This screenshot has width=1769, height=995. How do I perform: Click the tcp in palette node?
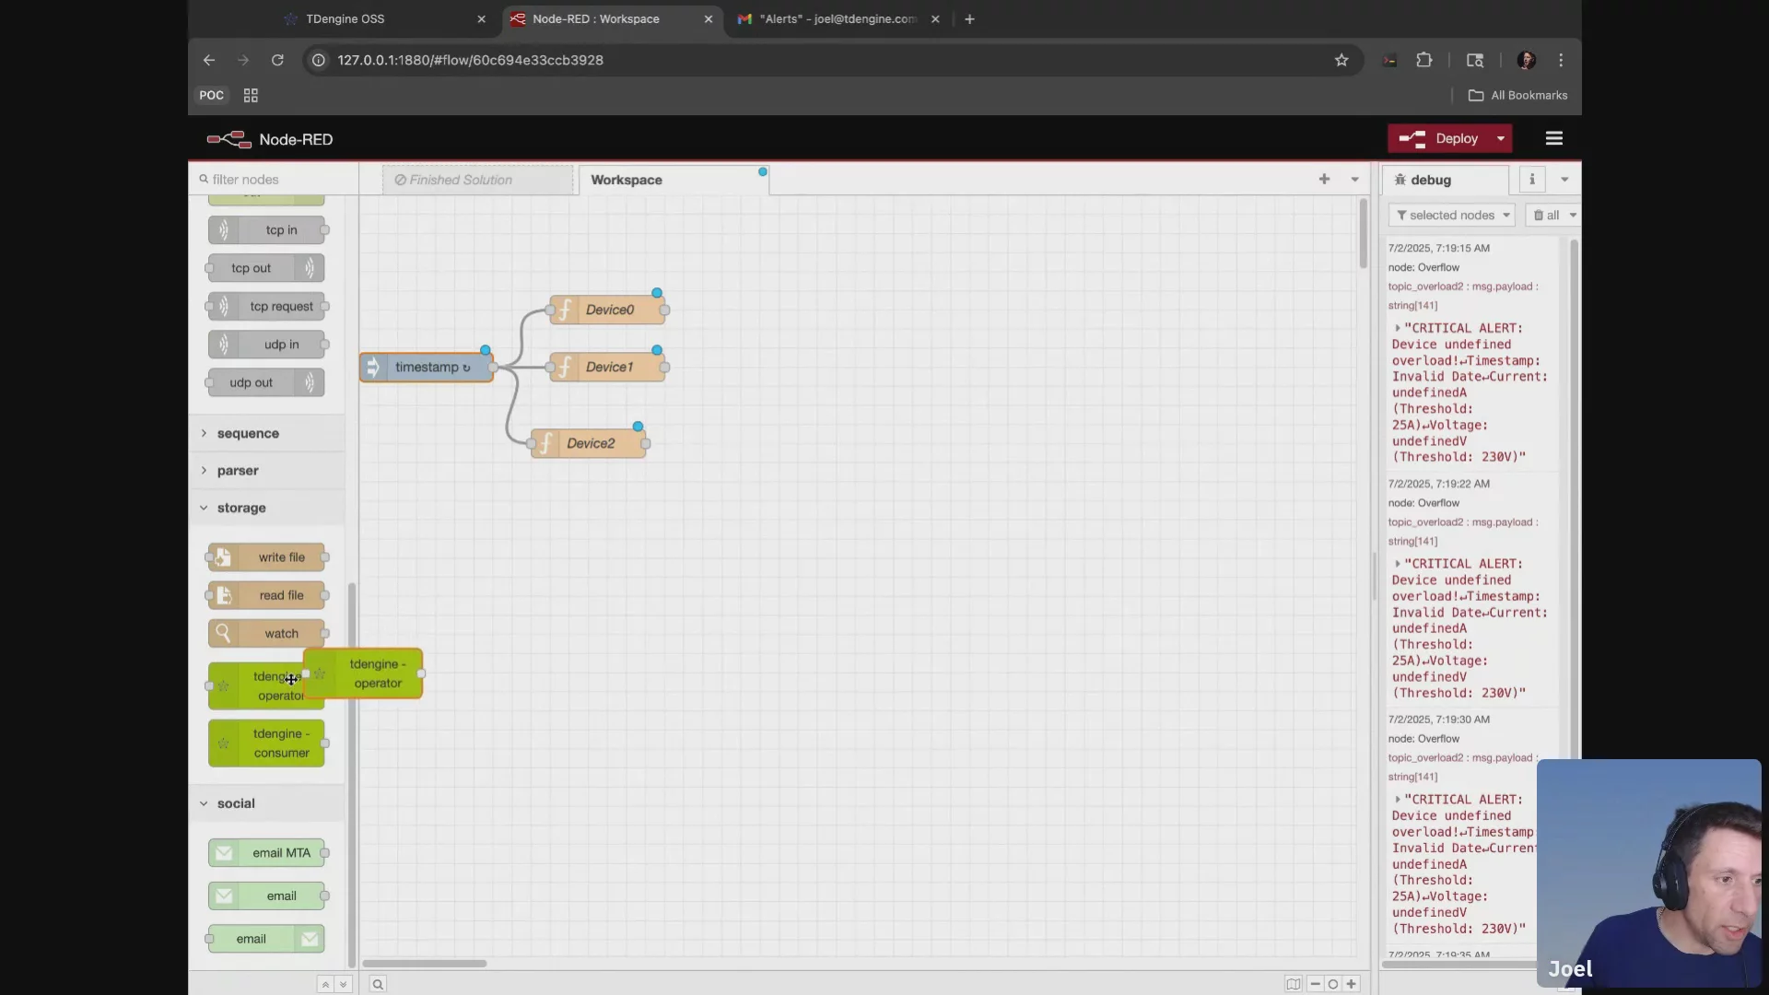point(266,230)
